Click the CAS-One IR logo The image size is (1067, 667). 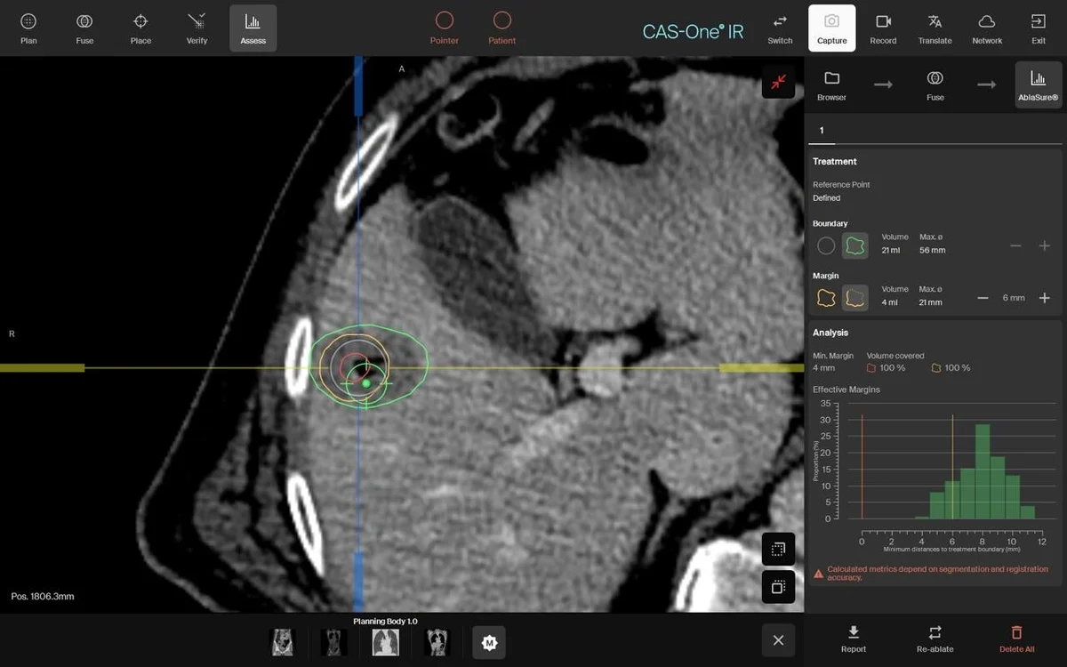tap(693, 31)
